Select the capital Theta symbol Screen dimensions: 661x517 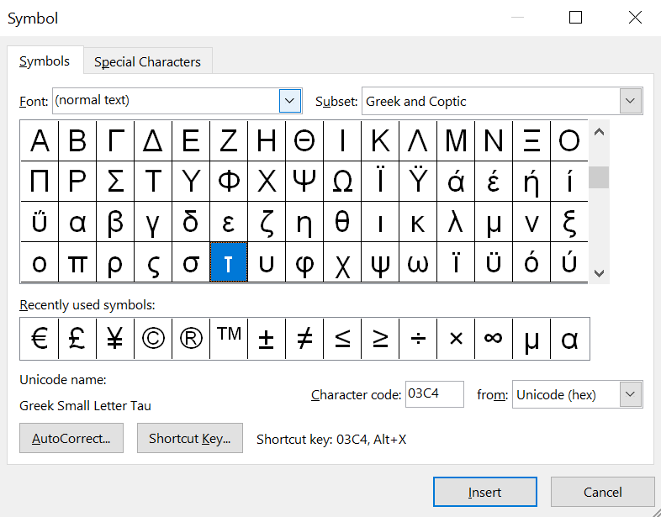point(304,140)
